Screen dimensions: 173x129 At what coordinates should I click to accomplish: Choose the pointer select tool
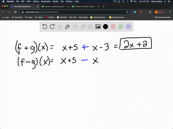(60, 27)
